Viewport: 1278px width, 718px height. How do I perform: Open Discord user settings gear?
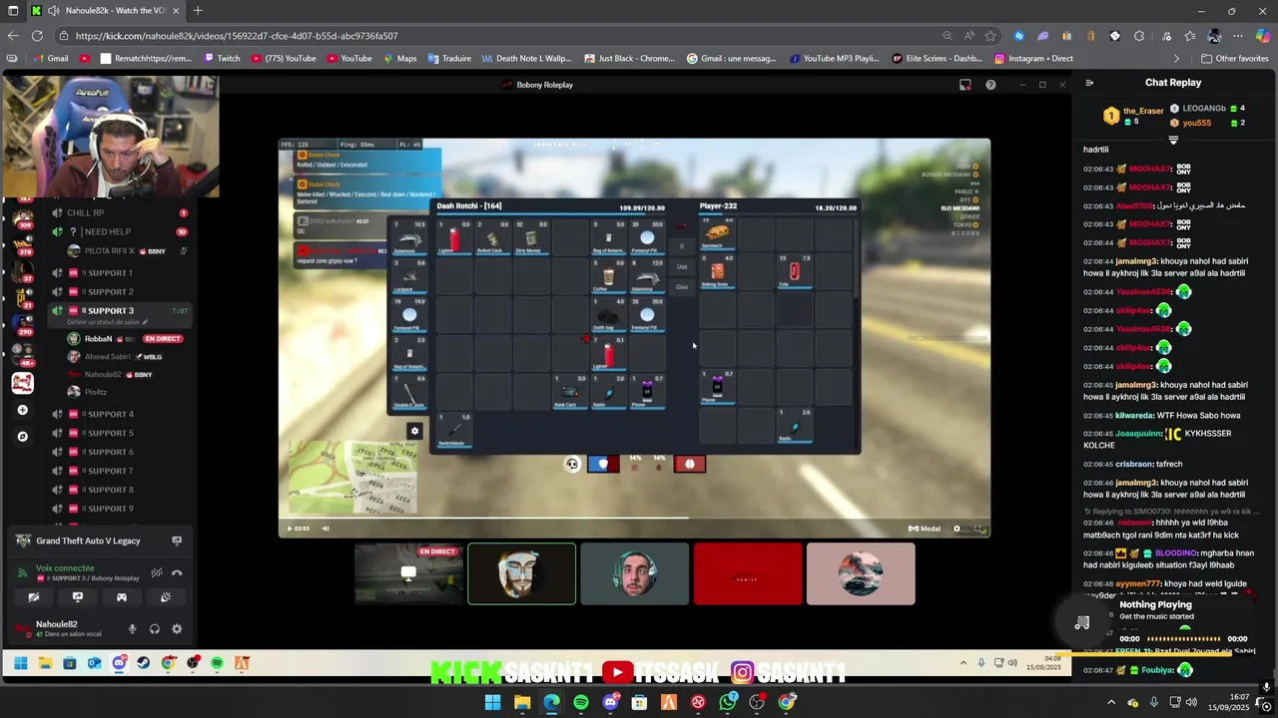(x=177, y=629)
